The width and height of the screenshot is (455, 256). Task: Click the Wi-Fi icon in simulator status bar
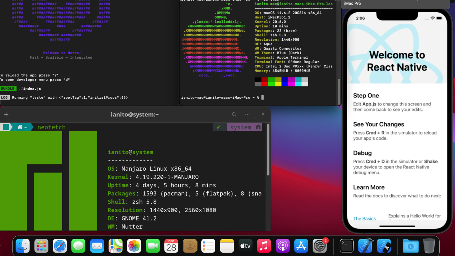[433, 18]
